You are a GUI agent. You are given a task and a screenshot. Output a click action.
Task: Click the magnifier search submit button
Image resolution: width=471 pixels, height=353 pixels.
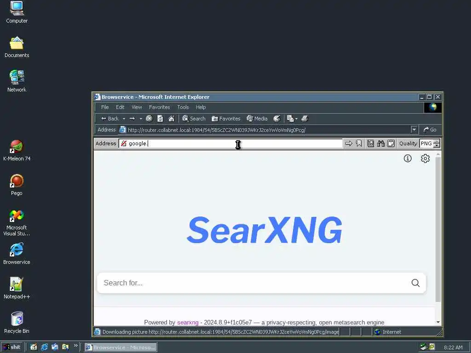pyautogui.click(x=415, y=283)
